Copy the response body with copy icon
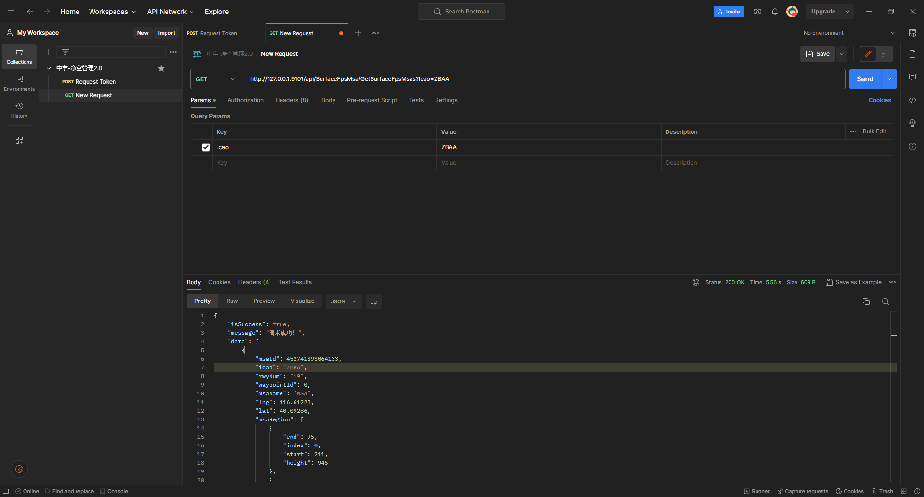The image size is (924, 497). [866, 301]
